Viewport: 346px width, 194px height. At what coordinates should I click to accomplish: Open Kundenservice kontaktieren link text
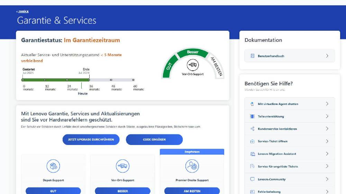coord(277,129)
